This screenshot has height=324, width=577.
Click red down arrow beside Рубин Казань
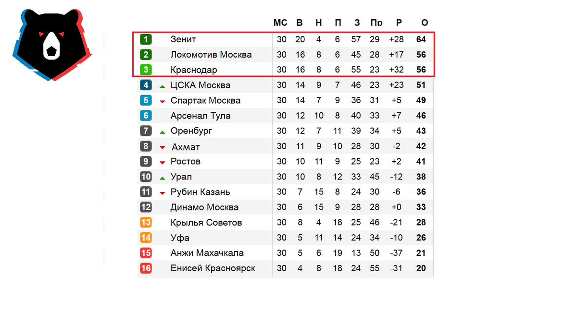[x=163, y=193]
